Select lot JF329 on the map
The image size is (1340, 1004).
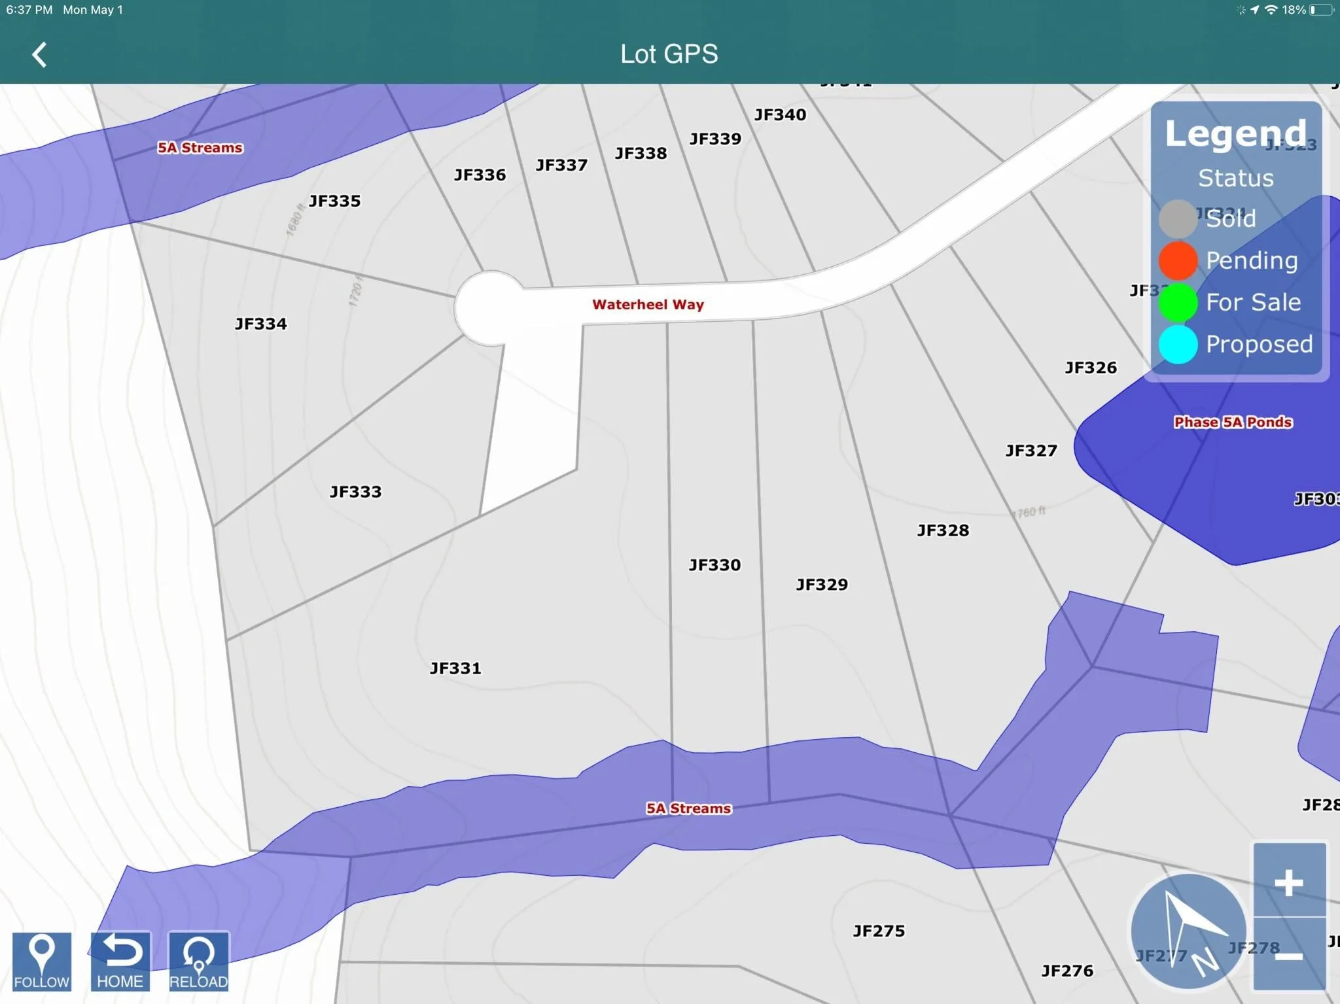pos(822,584)
